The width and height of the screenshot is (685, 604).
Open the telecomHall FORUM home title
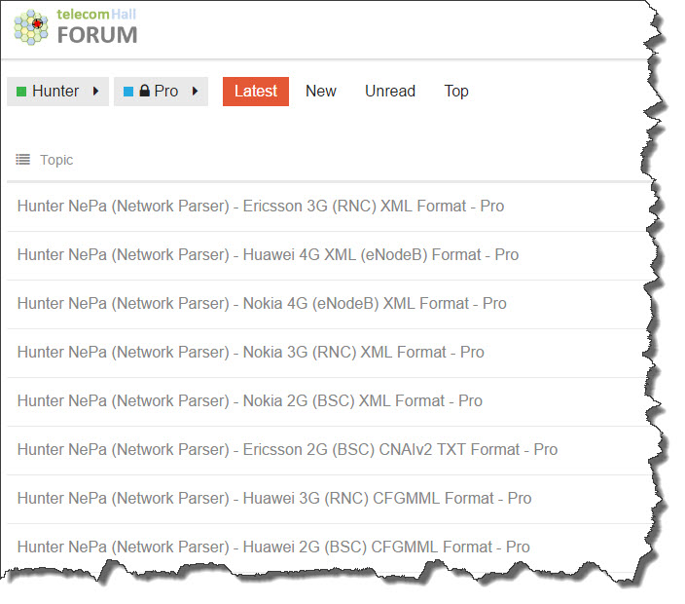[97, 27]
